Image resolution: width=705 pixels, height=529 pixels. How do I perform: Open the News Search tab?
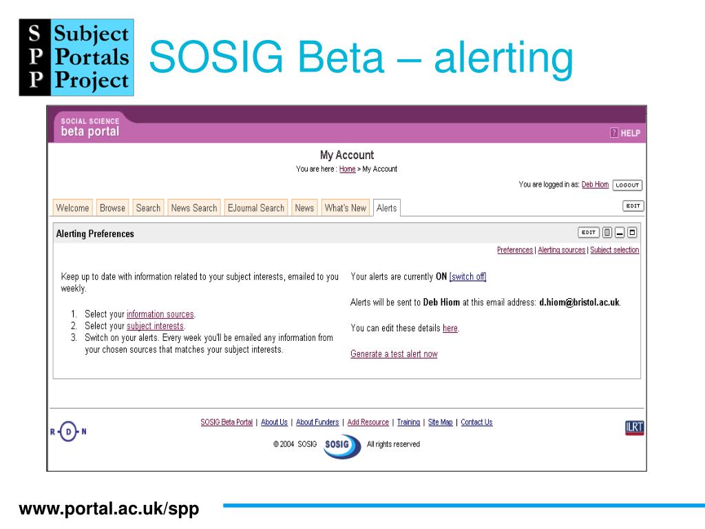(193, 208)
